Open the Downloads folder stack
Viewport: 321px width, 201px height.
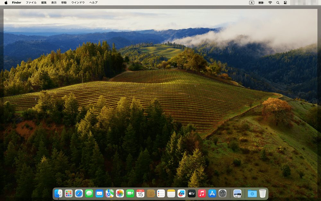pos(252,193)
